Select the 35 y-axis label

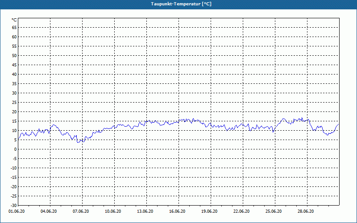(14, 84)
